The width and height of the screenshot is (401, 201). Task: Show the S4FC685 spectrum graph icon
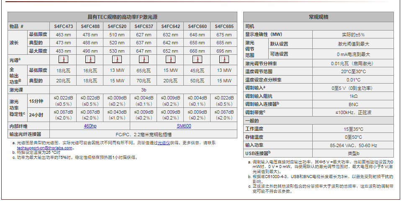coord(224,60)
